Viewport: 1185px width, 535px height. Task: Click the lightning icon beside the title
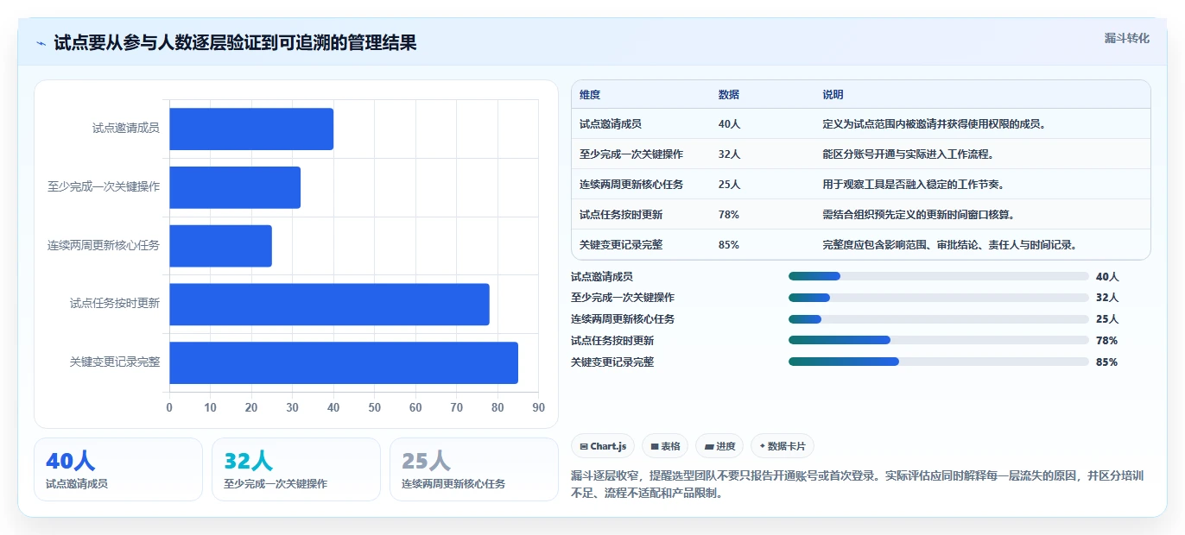[x=41, y=42]
